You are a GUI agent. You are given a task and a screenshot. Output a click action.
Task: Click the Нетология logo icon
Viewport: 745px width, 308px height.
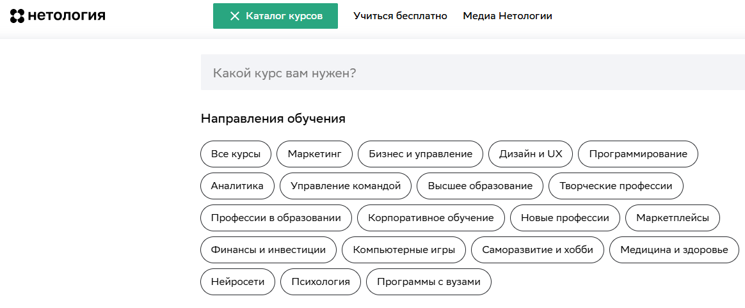pyautogui.click(x=17, y=16)
